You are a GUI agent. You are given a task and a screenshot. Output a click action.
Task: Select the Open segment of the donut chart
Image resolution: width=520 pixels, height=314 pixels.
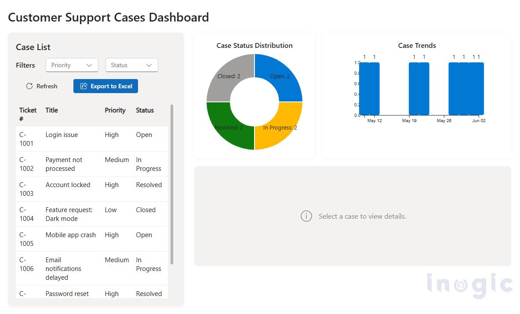[281, 76]
